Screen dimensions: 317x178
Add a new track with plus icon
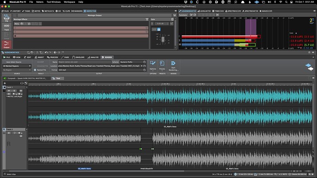point(5,83)
